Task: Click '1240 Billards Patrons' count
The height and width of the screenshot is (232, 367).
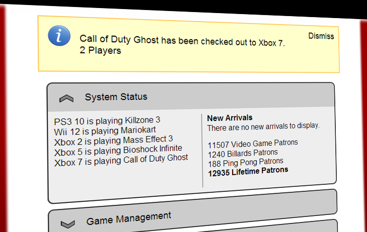Action: tap(243, 153)
